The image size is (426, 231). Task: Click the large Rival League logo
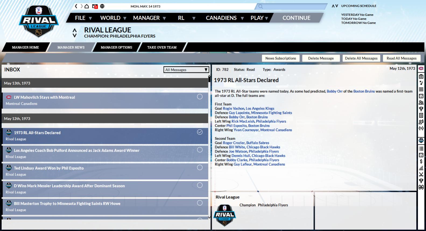(39, 21)
